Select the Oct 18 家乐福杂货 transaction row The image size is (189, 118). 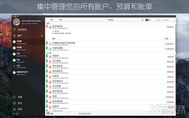110,102
